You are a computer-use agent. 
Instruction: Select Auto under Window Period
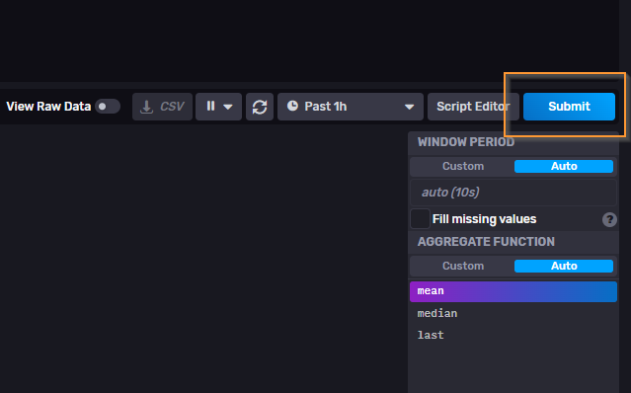(x=564, y=166)
